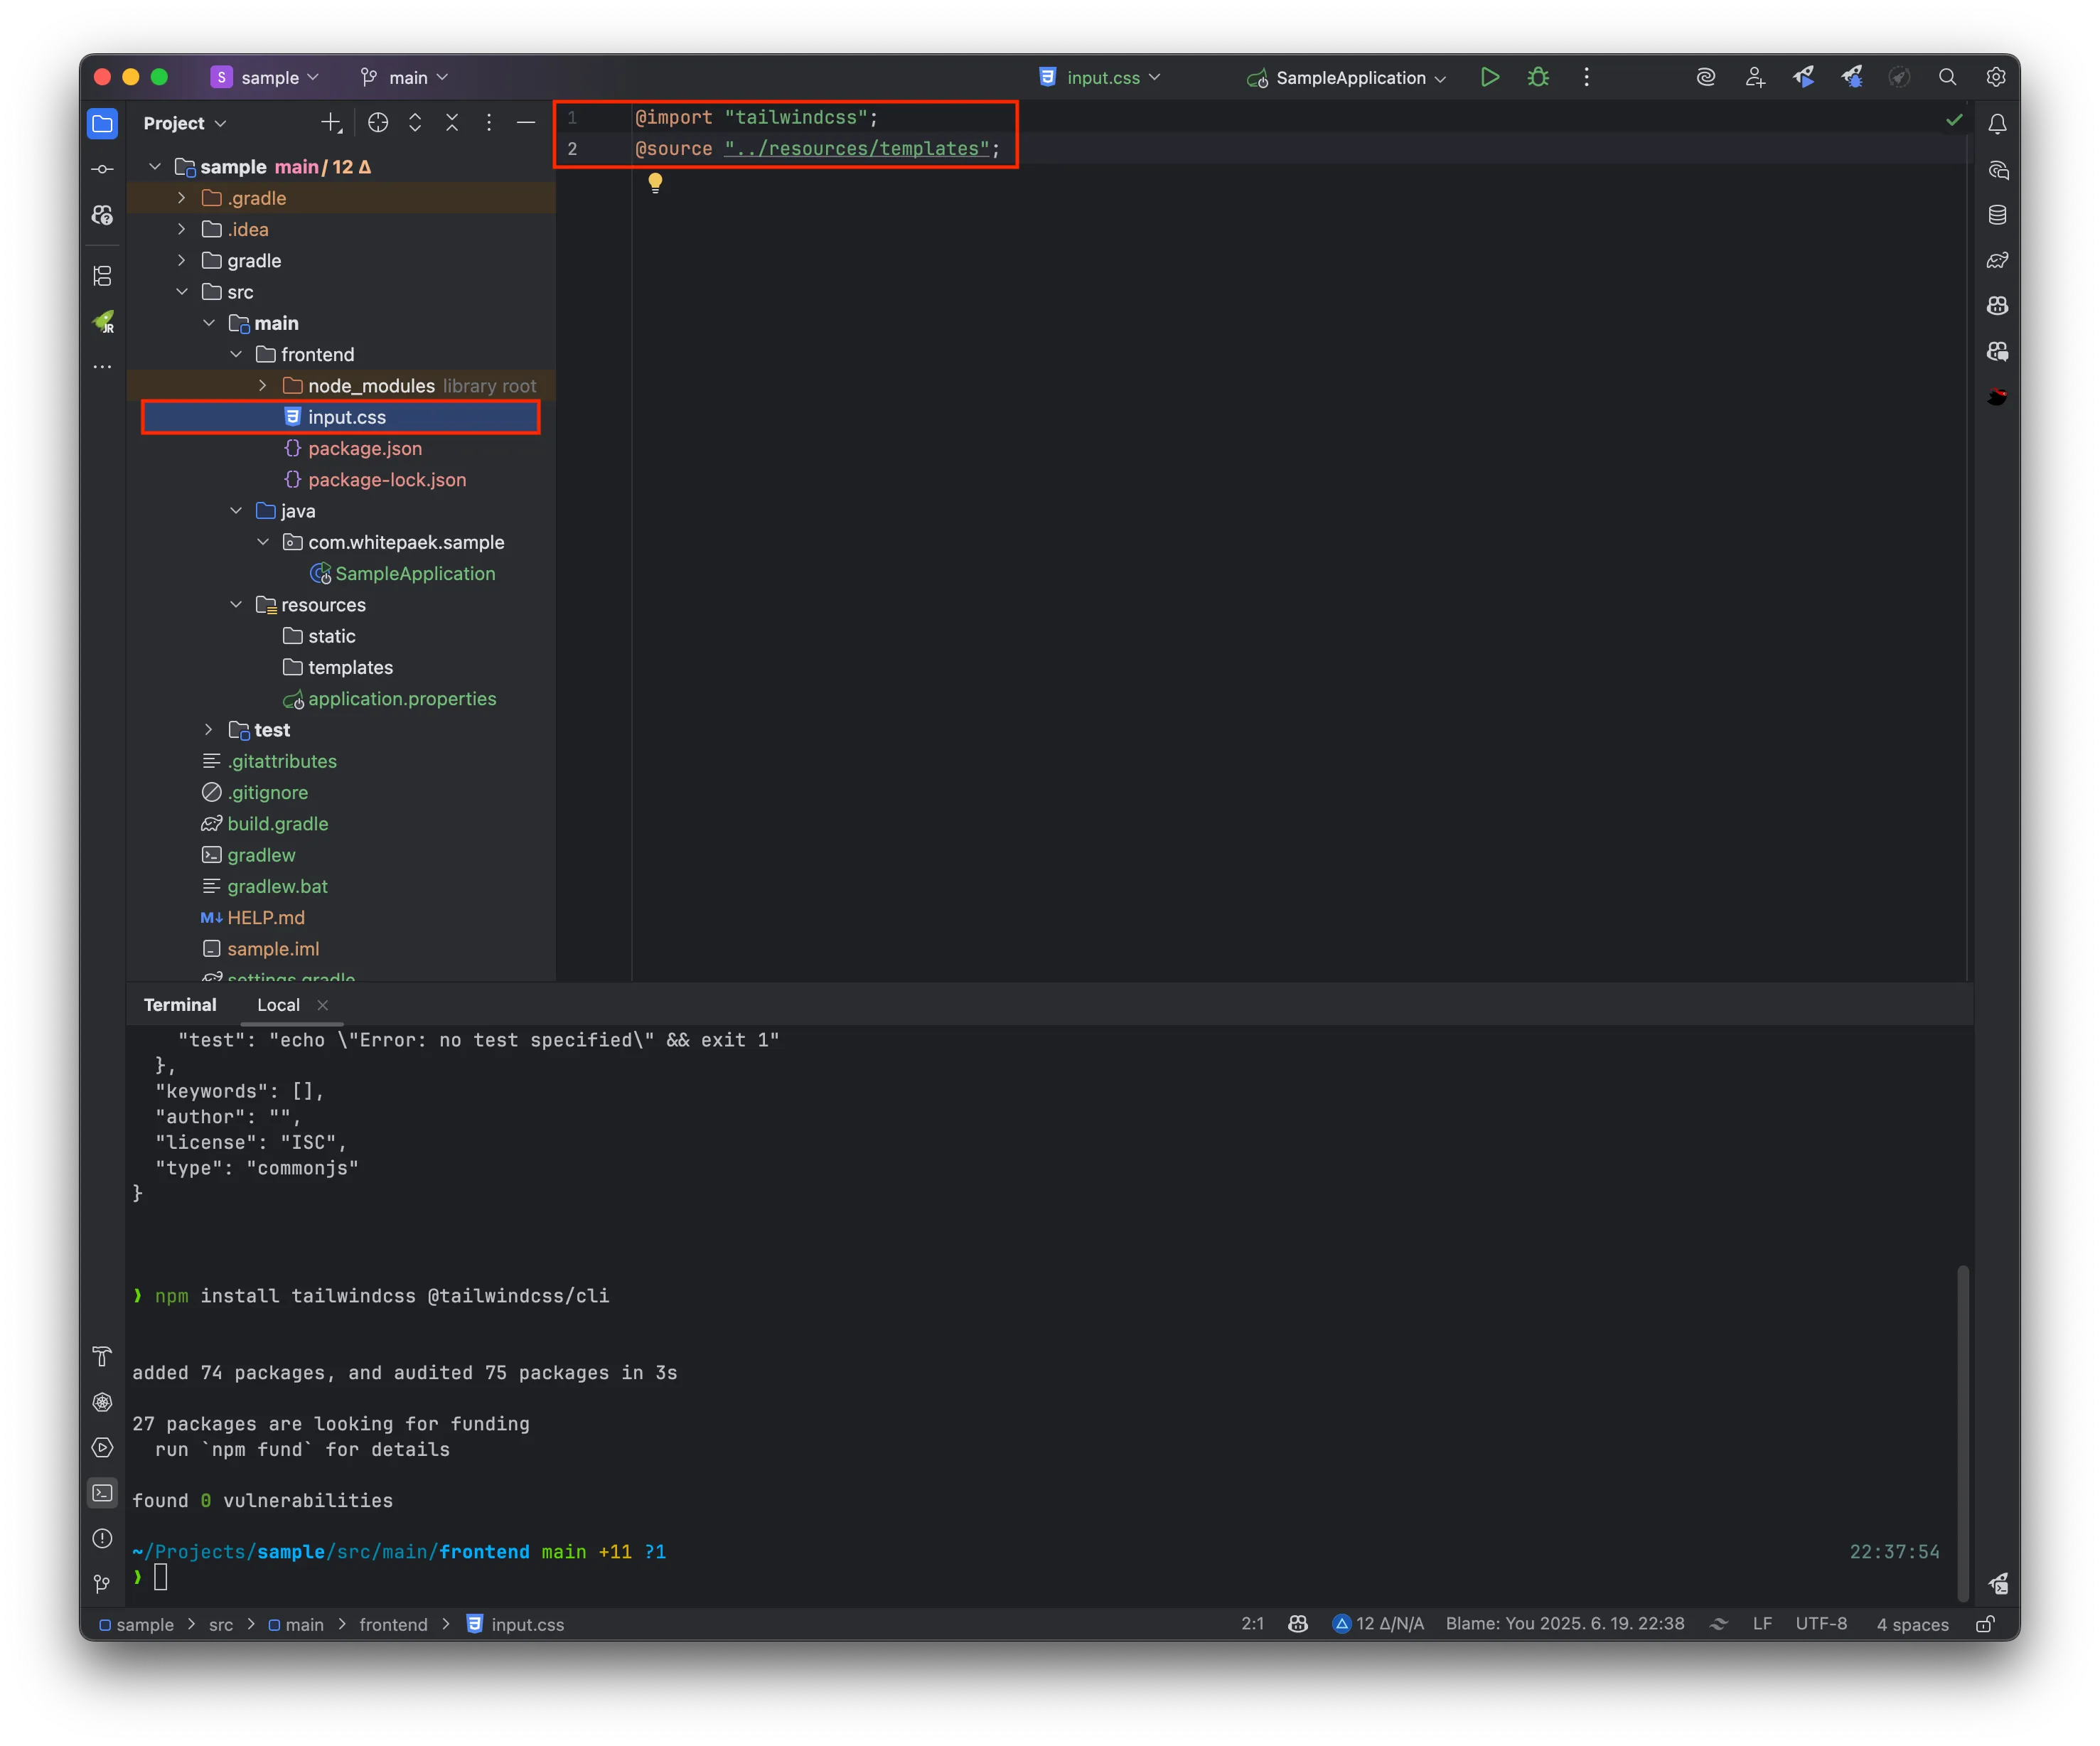The image size is (2100, 1746).
Task: Select the frontend breadcrumb
Action: click(393, 1625)
